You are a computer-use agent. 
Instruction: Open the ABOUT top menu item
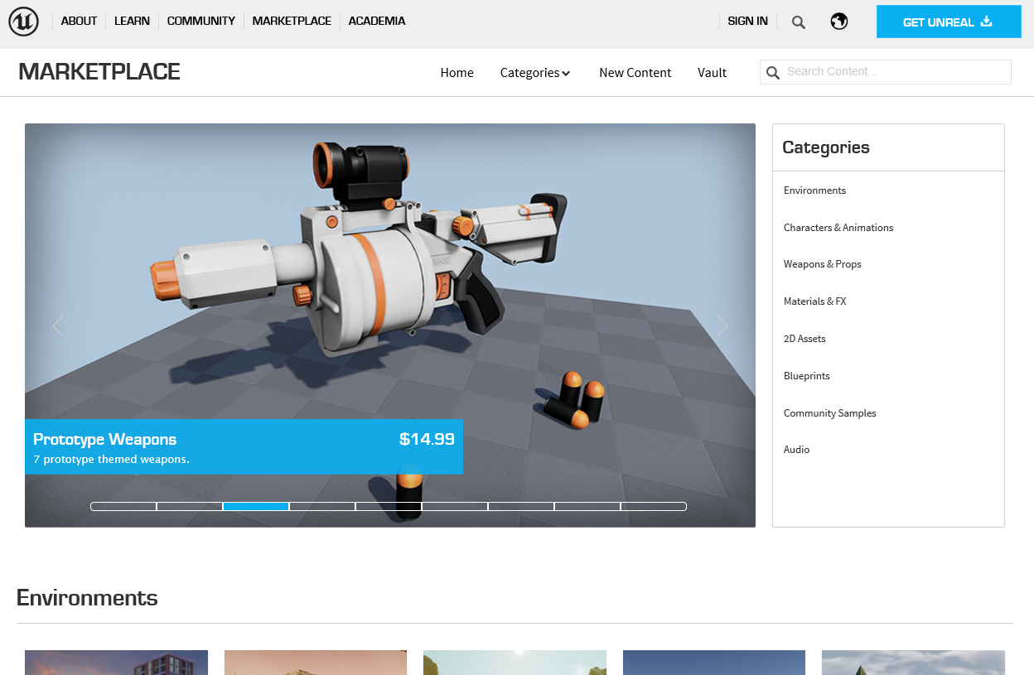click(80, 22)
